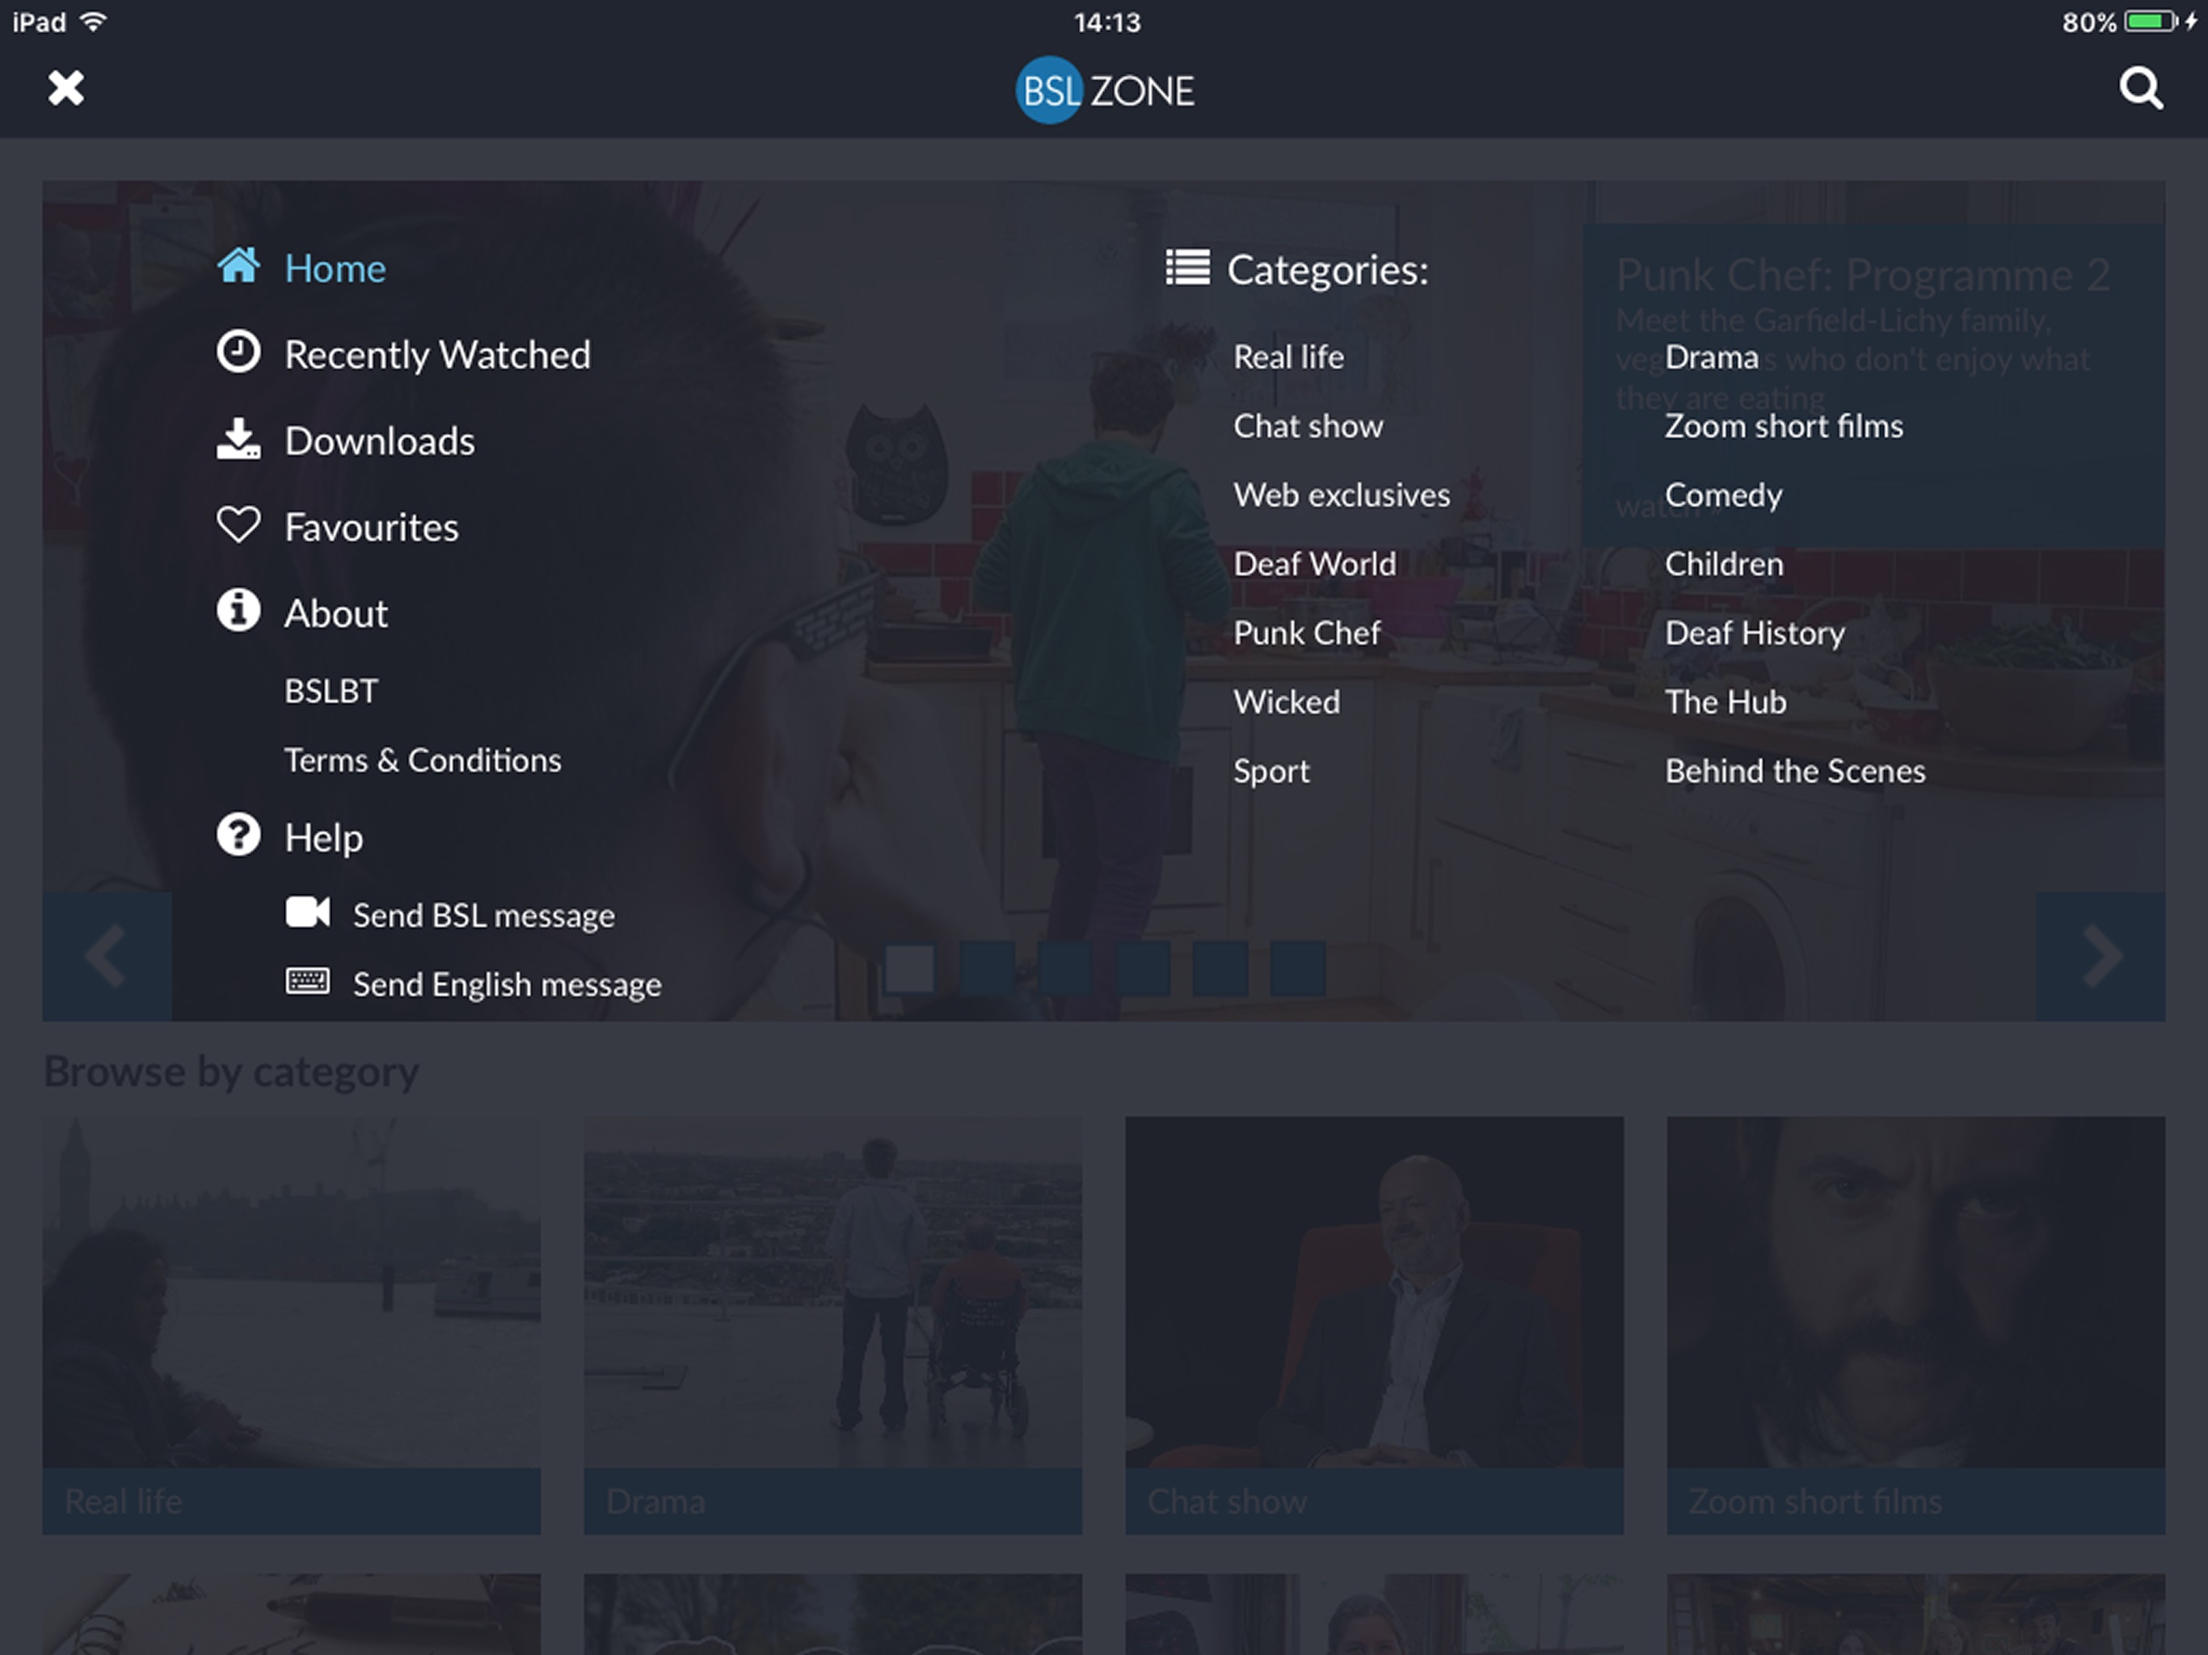
Task: Choose the Wicked category
Action: [1287, 701]
